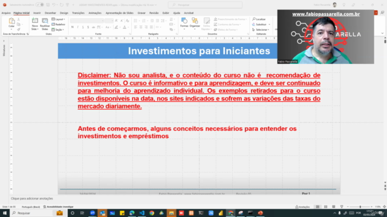
Task: Decrease list indent level icon
Action: 152,20
